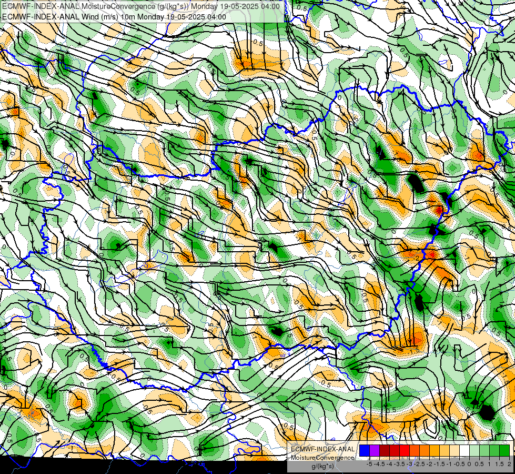515x474 pixels.
Task: Click 'ECMWF-INDEX-ANAL' text in the legend box
Action: [x=322, y=449]
